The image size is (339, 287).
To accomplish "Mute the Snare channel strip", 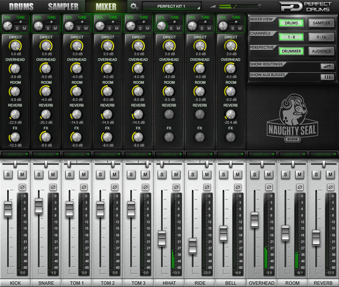I will pos(53,175).
